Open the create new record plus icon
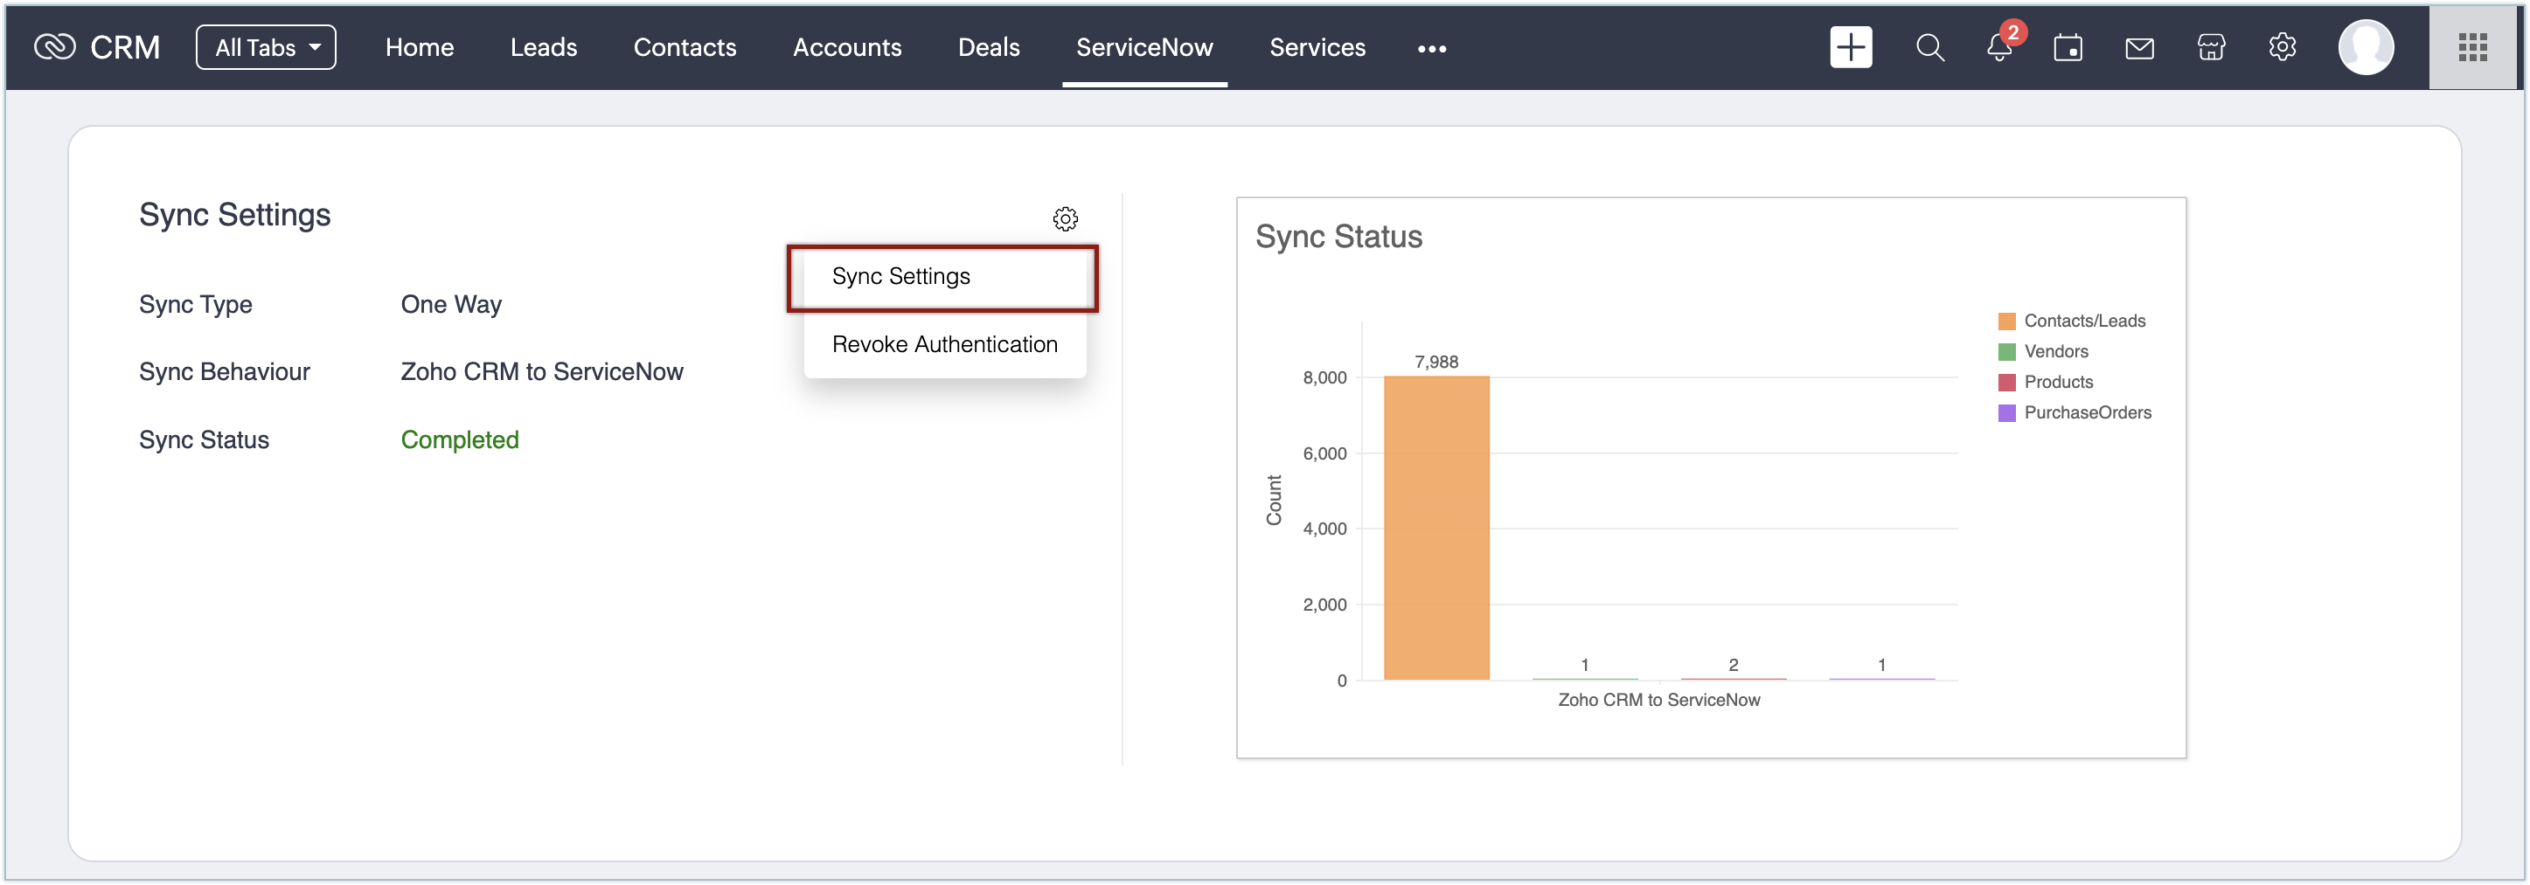 (1851, 47)
